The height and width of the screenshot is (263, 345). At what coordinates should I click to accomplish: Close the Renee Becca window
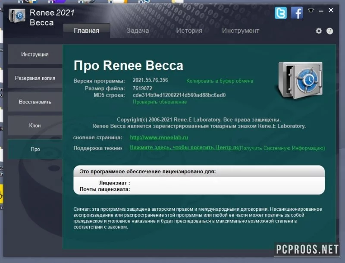coord(331,10)
